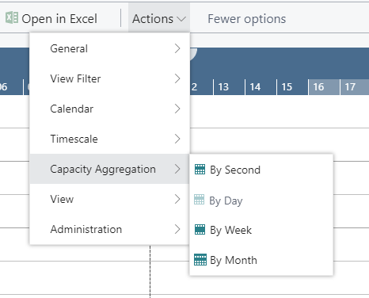Open the View submenu entry
Screen dimensions: 369x298
pyautogui.click(x=109, y=199)
